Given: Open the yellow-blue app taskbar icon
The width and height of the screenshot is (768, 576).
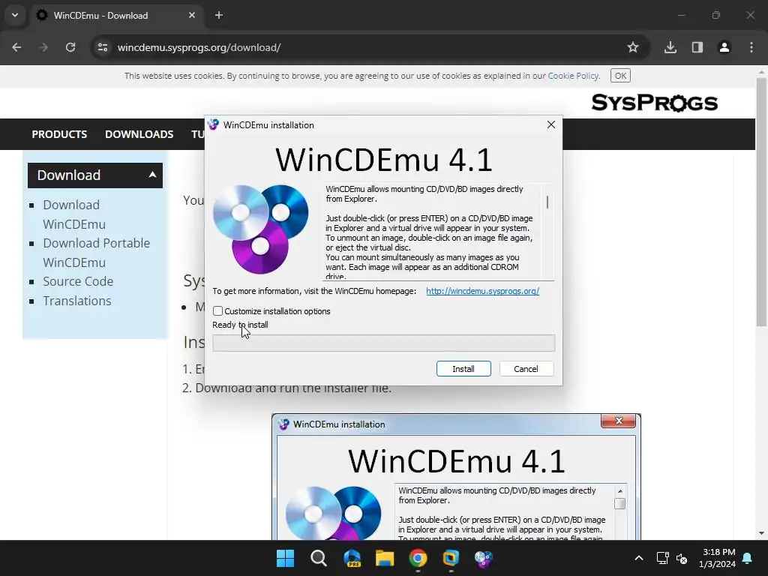Looking at the screenshot, I should 451,558.
